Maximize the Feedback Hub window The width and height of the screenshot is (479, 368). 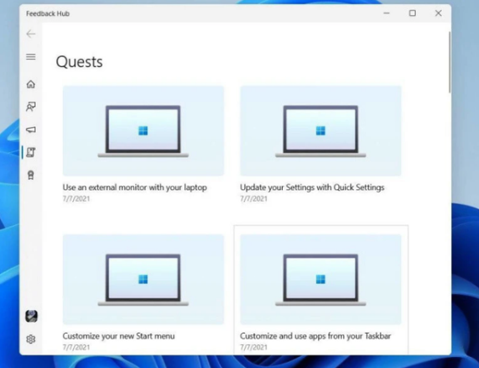click(413, 13)
